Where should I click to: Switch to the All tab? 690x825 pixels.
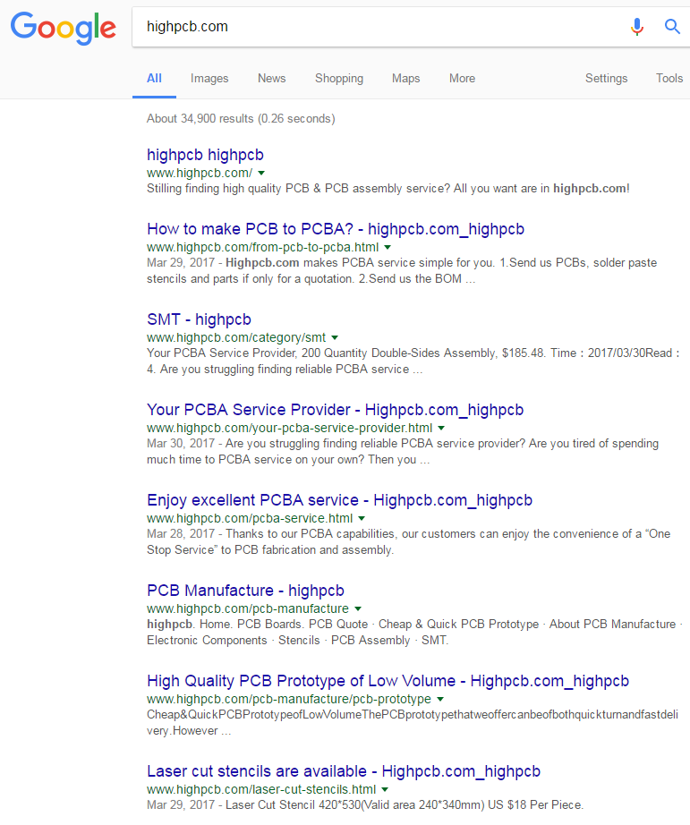coord(154,79)
